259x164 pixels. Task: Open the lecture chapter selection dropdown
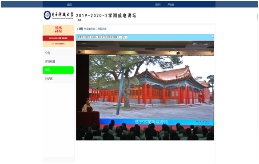pos(100,37)
